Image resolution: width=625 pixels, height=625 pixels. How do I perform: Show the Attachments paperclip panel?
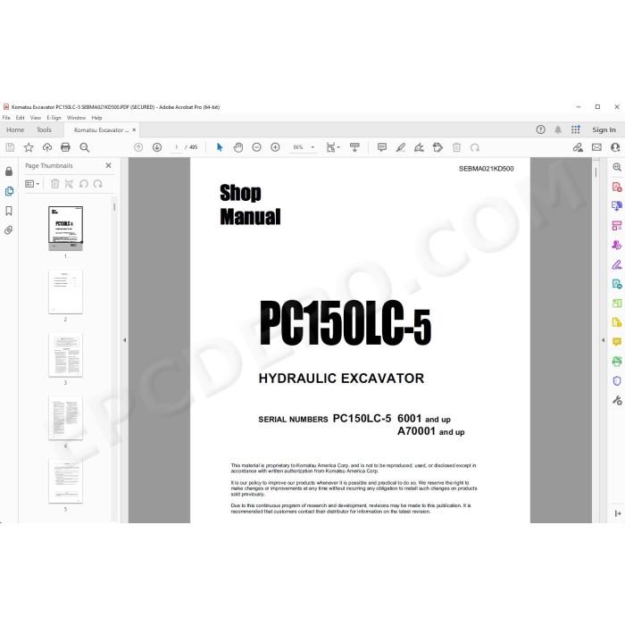coord(9,230)
